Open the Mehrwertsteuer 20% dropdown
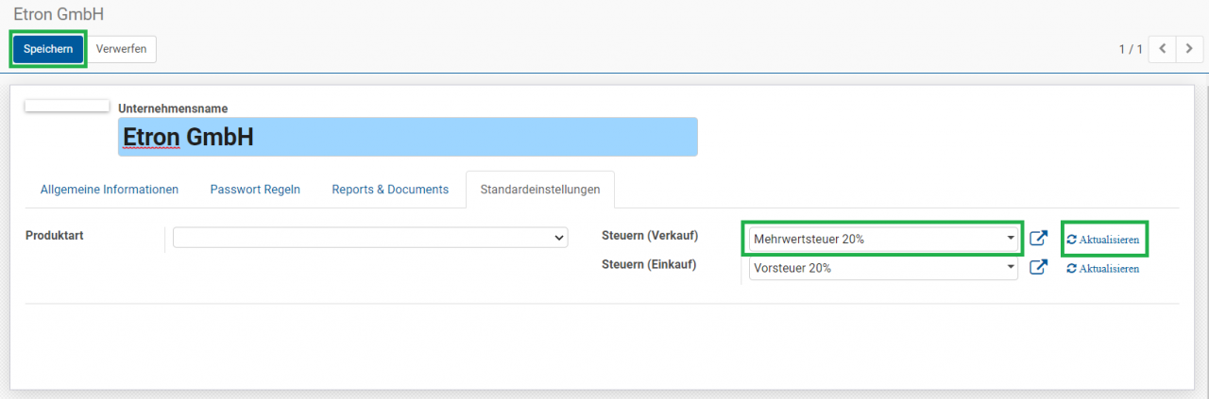The width and height of the screenshot is (1209, 399). [883, 239]
